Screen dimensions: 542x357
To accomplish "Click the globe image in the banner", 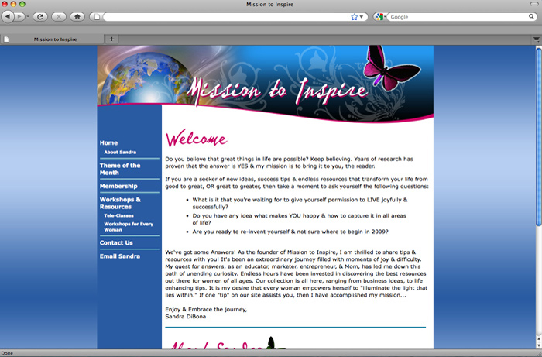I will point(146,77).
